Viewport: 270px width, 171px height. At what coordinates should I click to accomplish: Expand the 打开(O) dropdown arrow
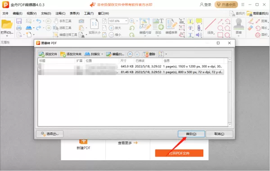click(x=7, y=36)
